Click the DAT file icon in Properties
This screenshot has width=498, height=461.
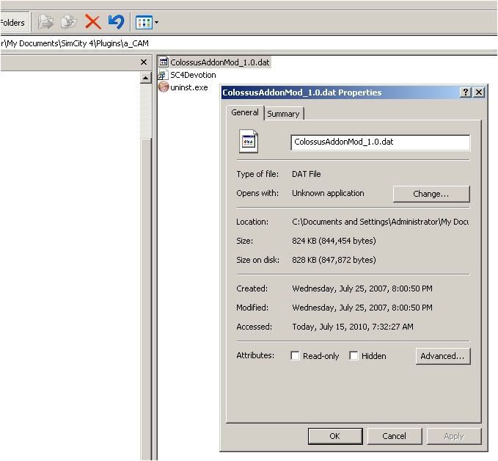coord(248,142)
